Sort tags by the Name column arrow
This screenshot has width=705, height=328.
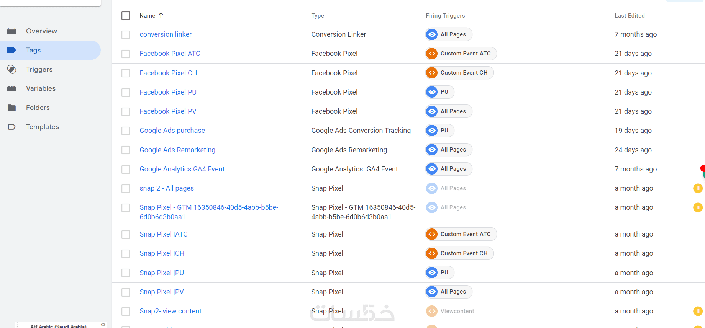pyautogui.click(x=161, y=15)
